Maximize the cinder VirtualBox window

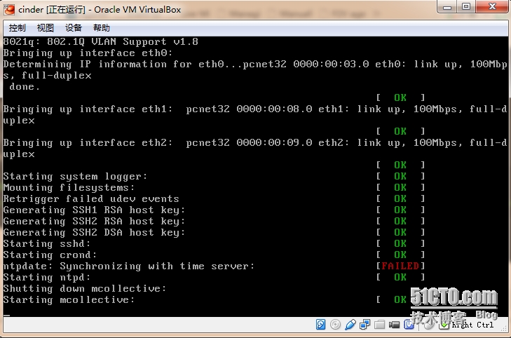pyautogui.click(x=466, y=7)
